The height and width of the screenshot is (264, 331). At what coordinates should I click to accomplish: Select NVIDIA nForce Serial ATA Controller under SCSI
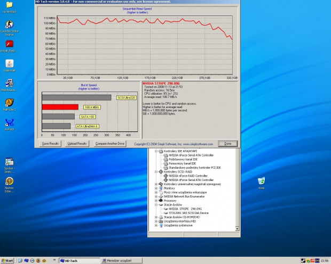point(191,180)
